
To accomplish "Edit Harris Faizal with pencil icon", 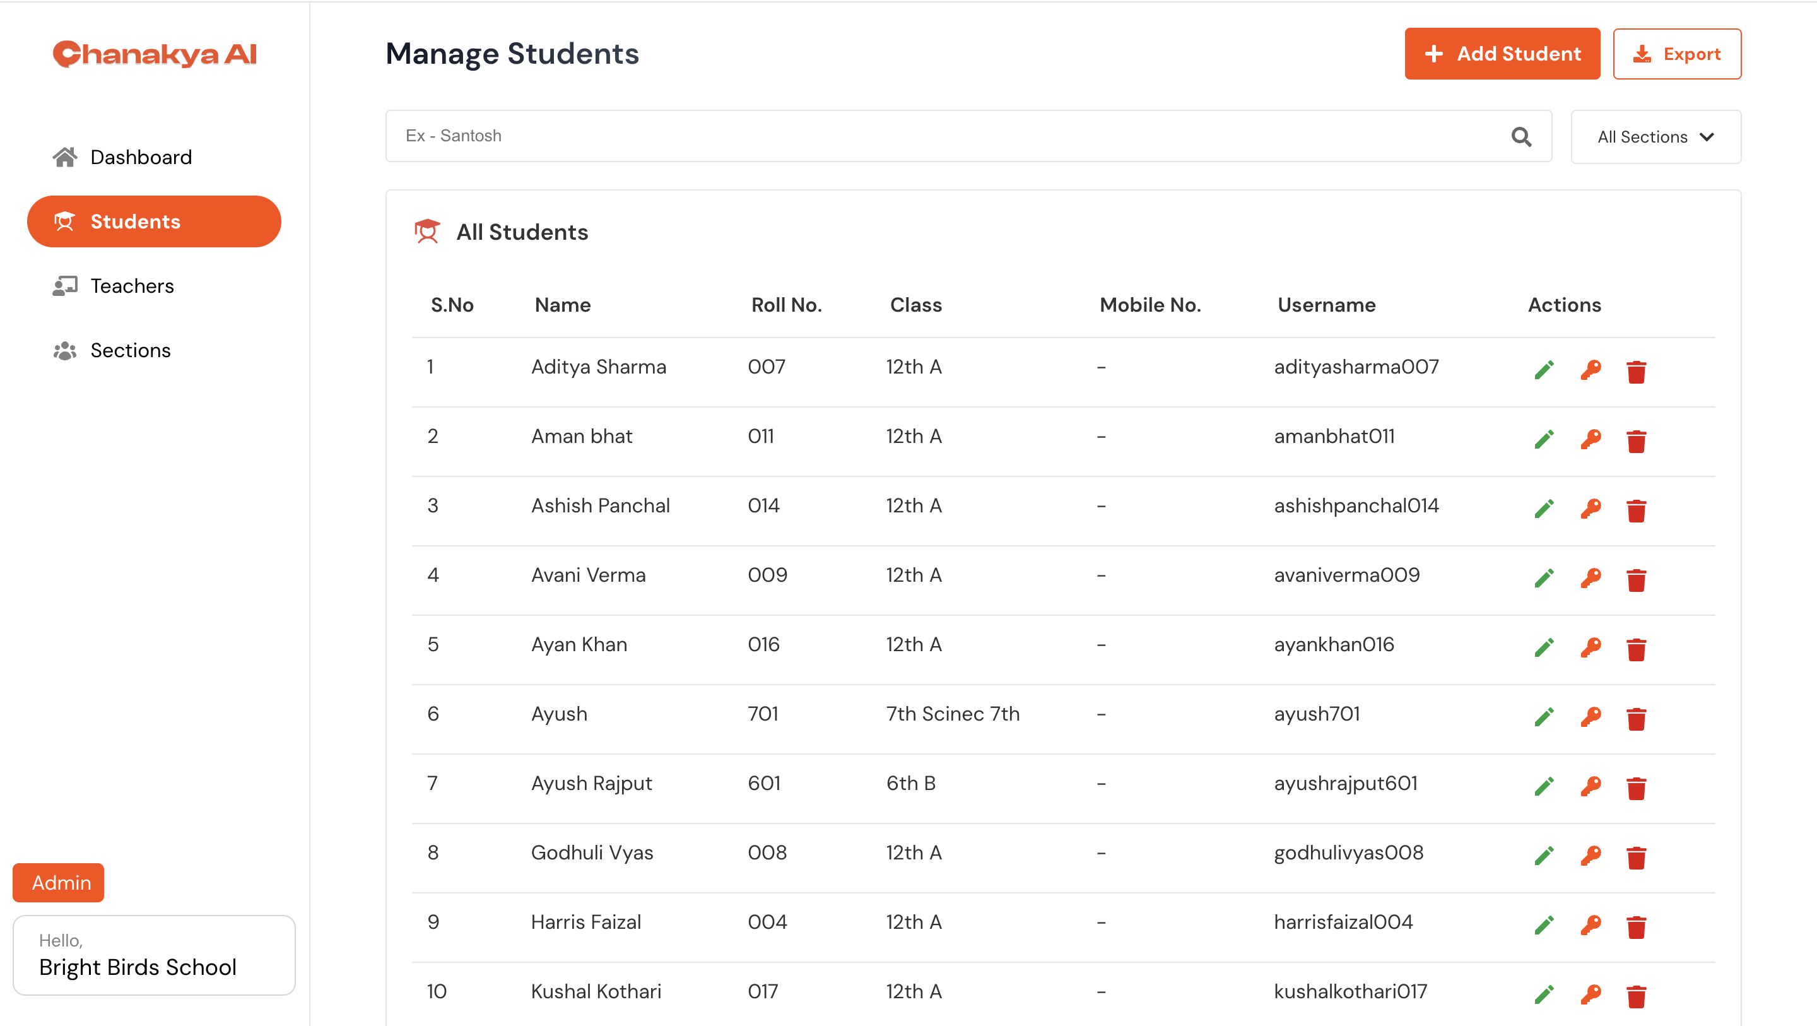I will click(x=1544, y=925).
